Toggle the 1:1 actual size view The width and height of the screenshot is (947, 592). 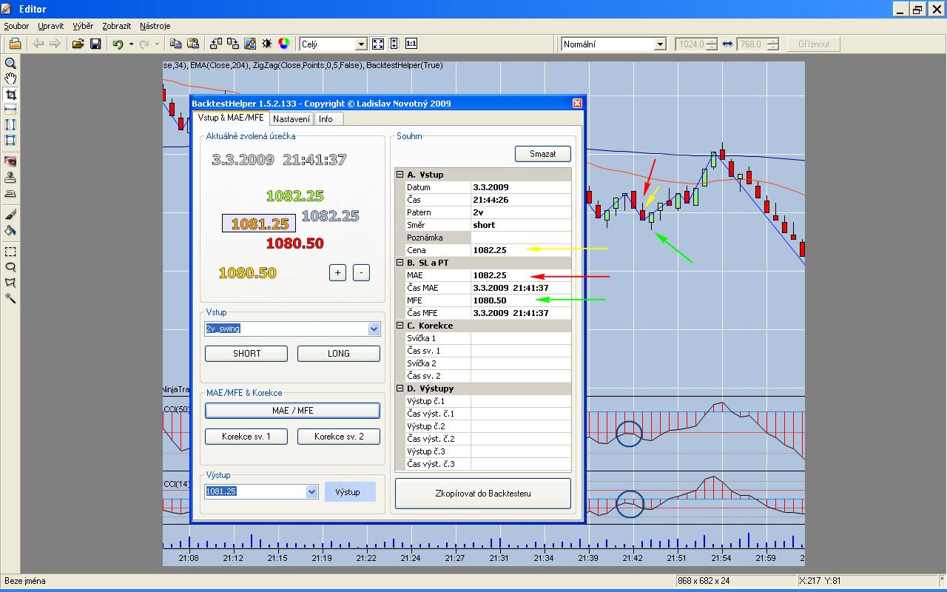pyautogui.click(x=411, y=44)
